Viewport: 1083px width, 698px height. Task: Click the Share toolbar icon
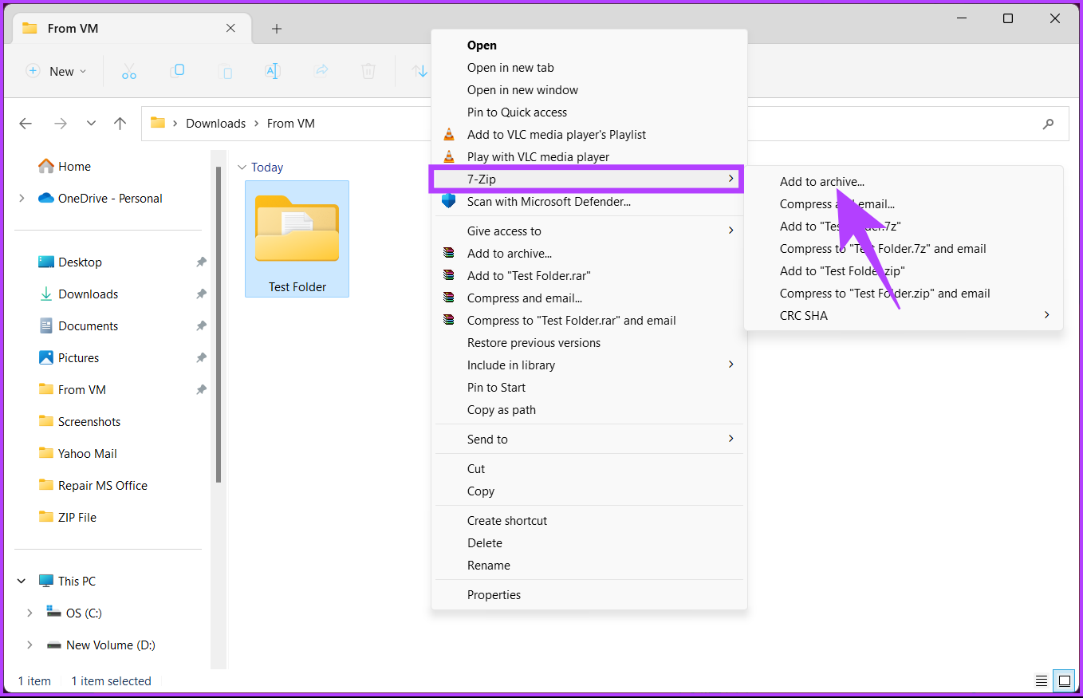click(x=321, y=71)
